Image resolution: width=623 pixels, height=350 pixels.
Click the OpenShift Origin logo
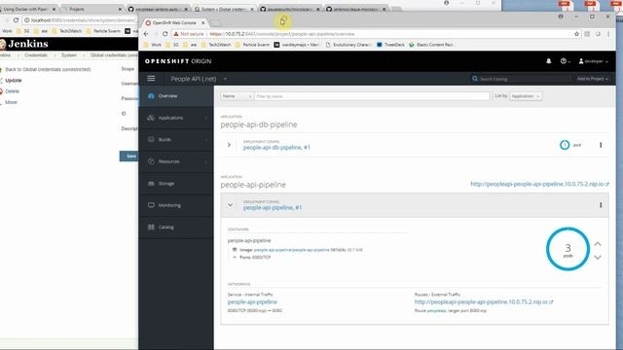coord(178,61)
